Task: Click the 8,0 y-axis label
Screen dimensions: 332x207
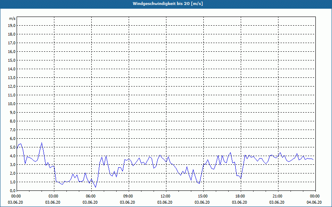Action: (12, 121)
